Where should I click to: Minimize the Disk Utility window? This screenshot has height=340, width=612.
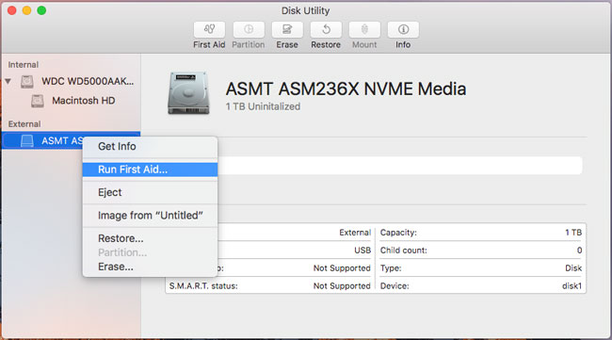pyautogui.click(x=26, y=10)
